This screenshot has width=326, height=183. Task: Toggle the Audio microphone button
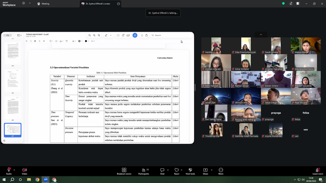coord(9,171)
